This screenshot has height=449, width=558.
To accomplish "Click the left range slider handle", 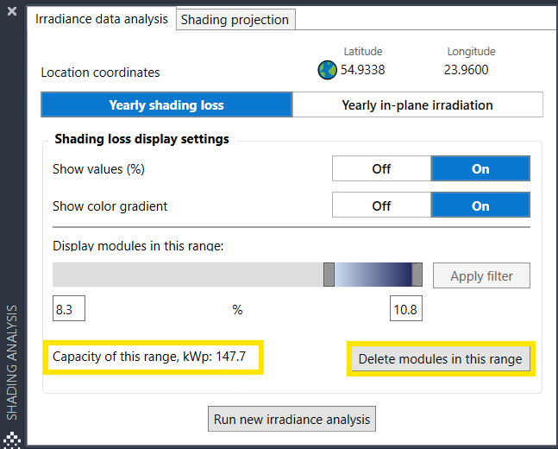I will click(x=329, y=275).
